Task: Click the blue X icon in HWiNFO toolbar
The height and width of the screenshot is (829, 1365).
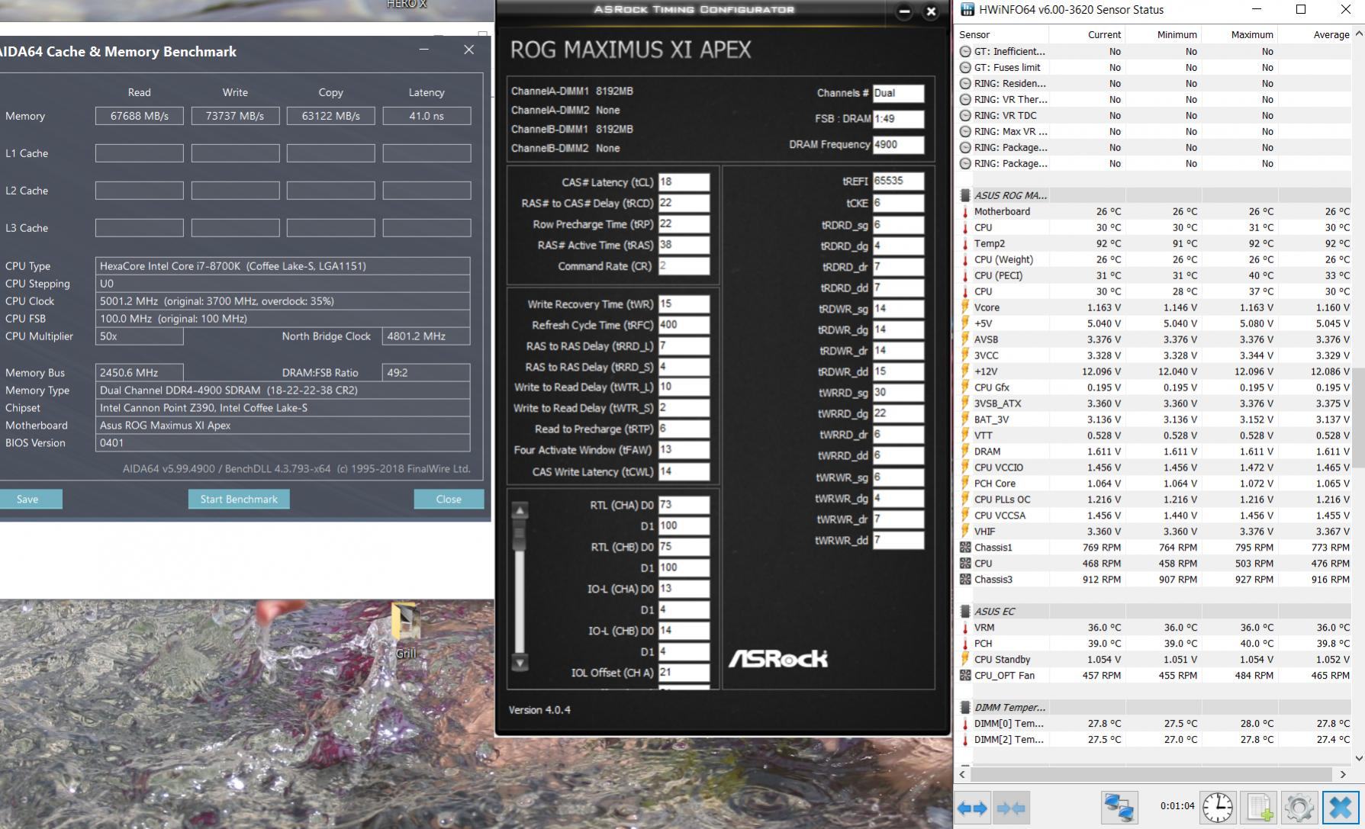Action: point(1340,808)
